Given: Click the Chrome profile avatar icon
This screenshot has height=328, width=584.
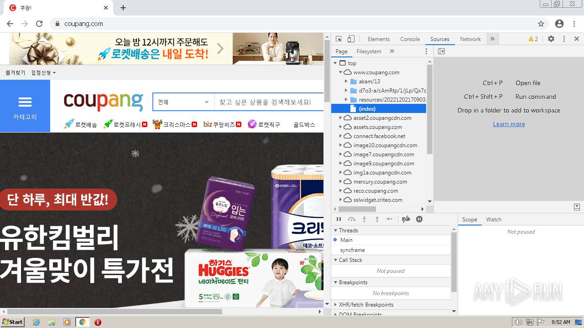Looking at the screenshot, I should click(559, 24).
